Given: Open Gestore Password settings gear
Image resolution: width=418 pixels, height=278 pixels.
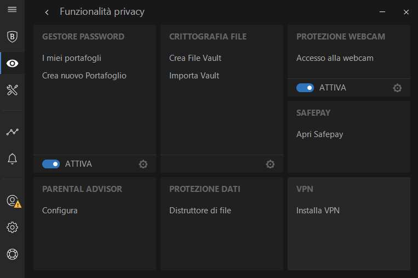Looking at the screenshot, I should click(143, 164).
